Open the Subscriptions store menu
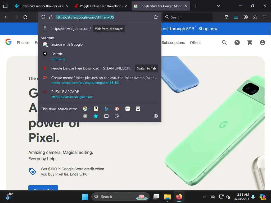The height and width of the screenshot is (203, 271). [x=173, y=43]
